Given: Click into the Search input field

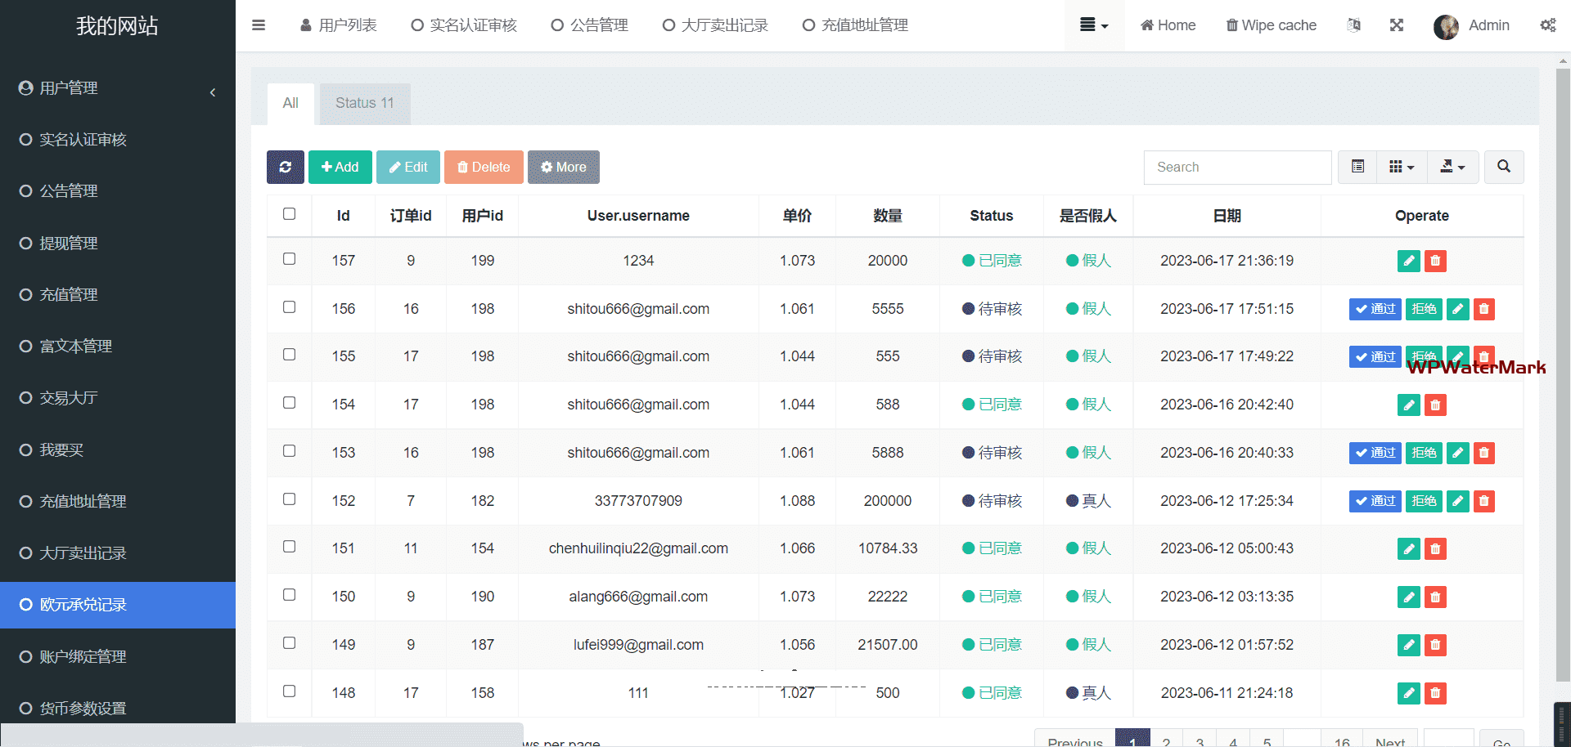Looking at the screenshot, I should pos(1236,167).
